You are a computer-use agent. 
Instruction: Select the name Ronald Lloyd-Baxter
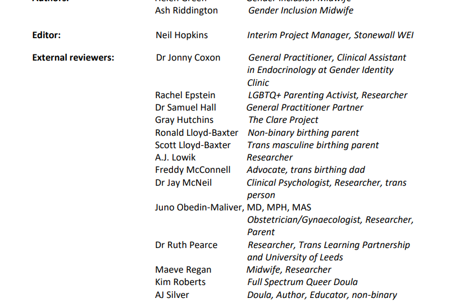click(x=197, y=133)
